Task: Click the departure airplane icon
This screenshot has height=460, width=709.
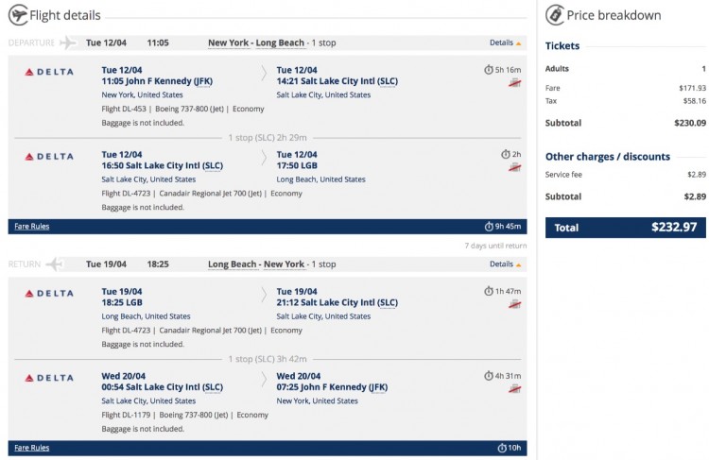Action: pyautogui.click(x=67, y=43)
